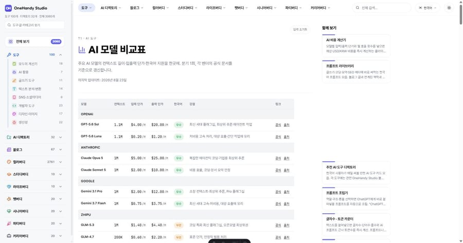Click the Gemini 3.7 Flash model name
The height and width of the screenshot is (243, 463).
93,203
